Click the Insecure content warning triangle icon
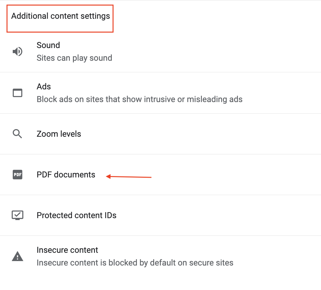 18,256
